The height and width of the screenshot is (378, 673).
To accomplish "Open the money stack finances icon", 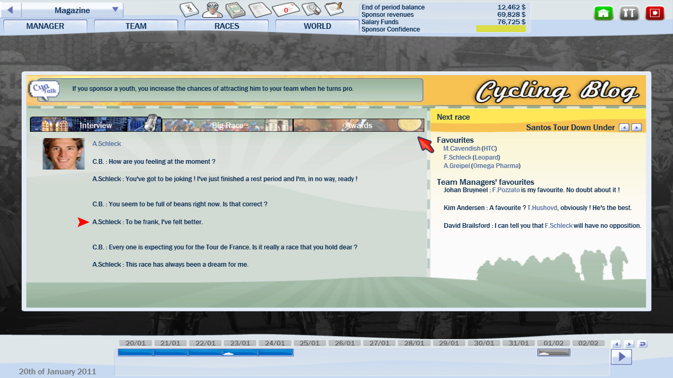I will [236, 9].
